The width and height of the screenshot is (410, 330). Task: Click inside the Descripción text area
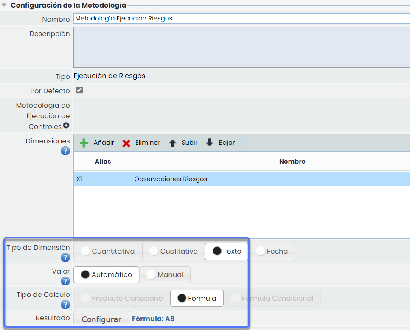[x=241, y=47]
